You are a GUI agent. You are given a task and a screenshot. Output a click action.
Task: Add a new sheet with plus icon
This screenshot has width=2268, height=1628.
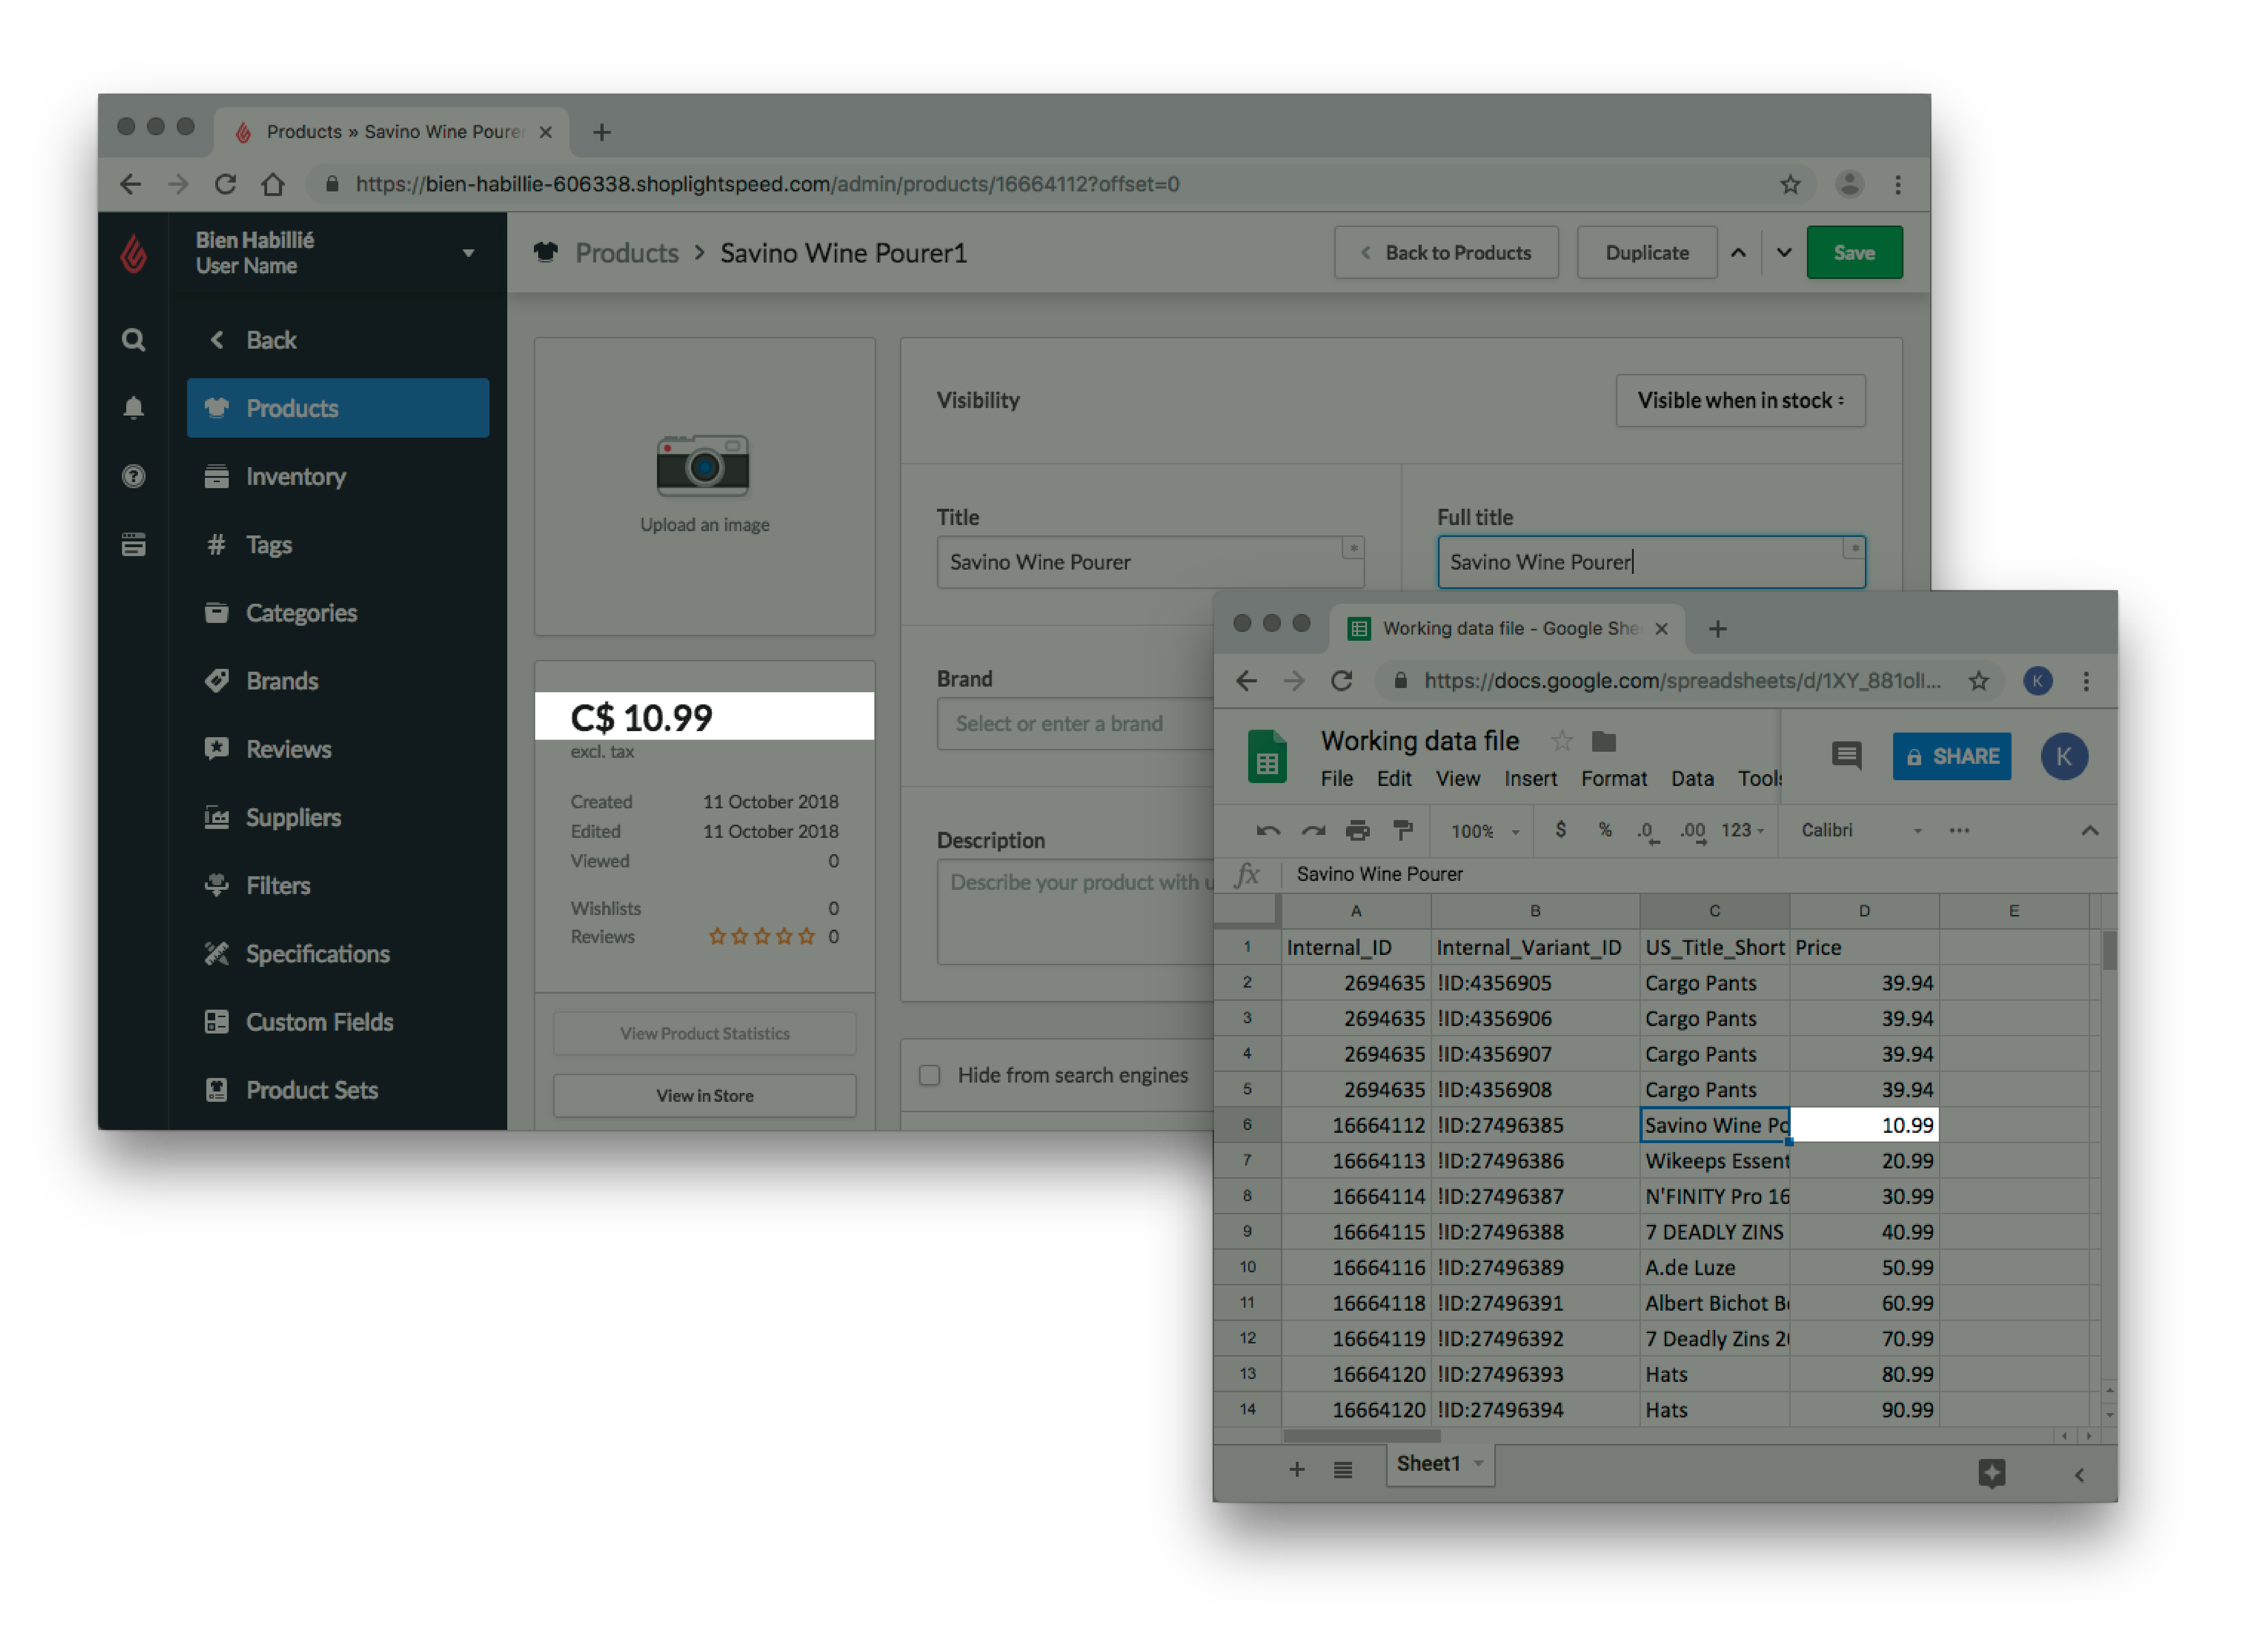pos(1297,1469)
